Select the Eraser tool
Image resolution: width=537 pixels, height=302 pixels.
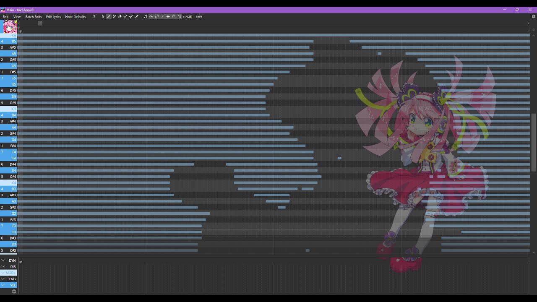pos(120,17)
